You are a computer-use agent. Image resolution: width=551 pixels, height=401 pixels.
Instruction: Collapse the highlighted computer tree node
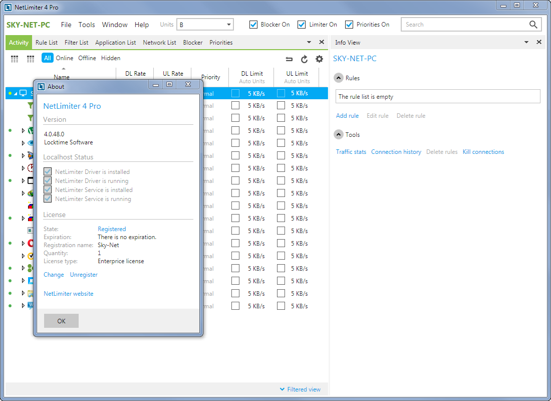(x=16, y=94)
